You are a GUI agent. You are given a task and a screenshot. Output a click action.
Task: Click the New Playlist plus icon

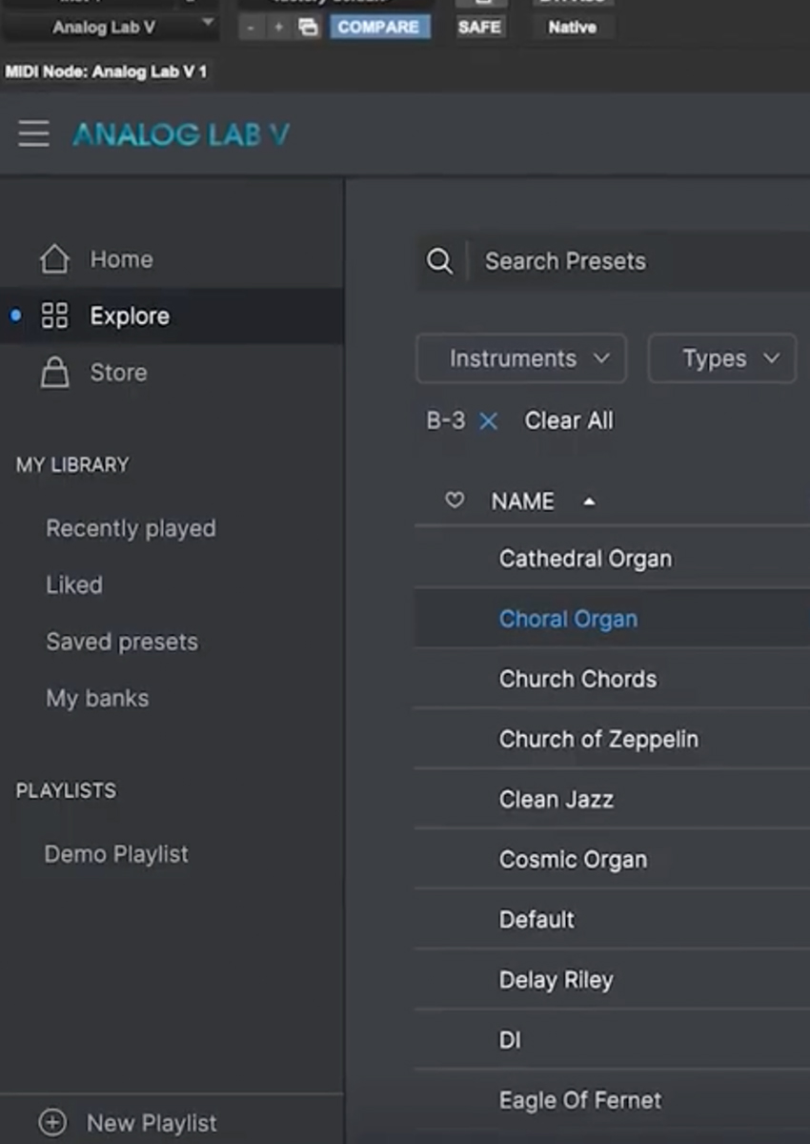pos(52,1122)
